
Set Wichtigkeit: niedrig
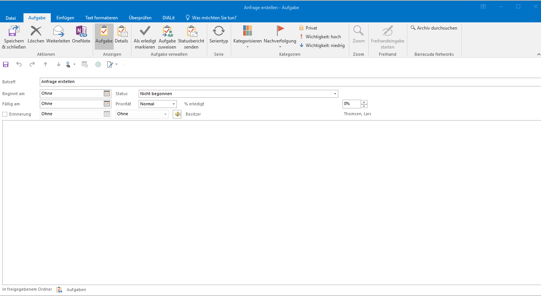[322, 45]
